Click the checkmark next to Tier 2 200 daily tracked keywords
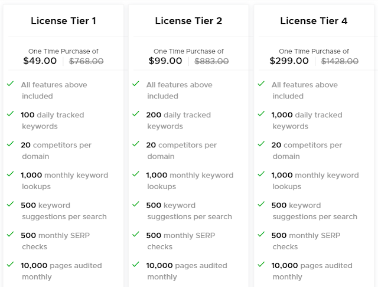 (x=135, y=114)
